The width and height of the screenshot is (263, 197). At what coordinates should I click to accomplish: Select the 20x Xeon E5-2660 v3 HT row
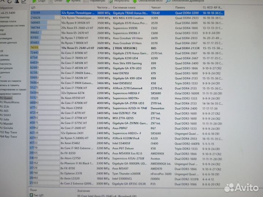coord(127,28)
